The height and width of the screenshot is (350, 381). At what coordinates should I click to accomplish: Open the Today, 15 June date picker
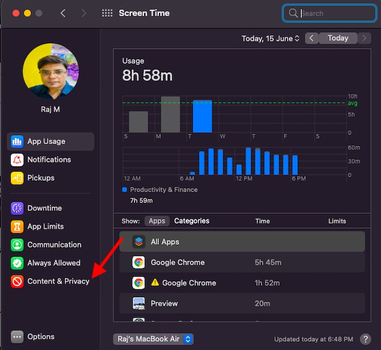[270, 38]
